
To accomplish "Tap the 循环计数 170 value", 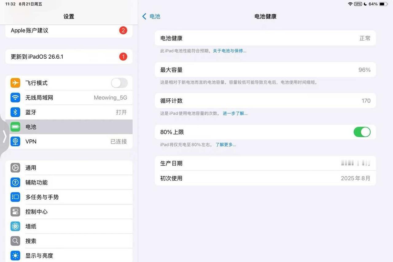I will (366, 101).
